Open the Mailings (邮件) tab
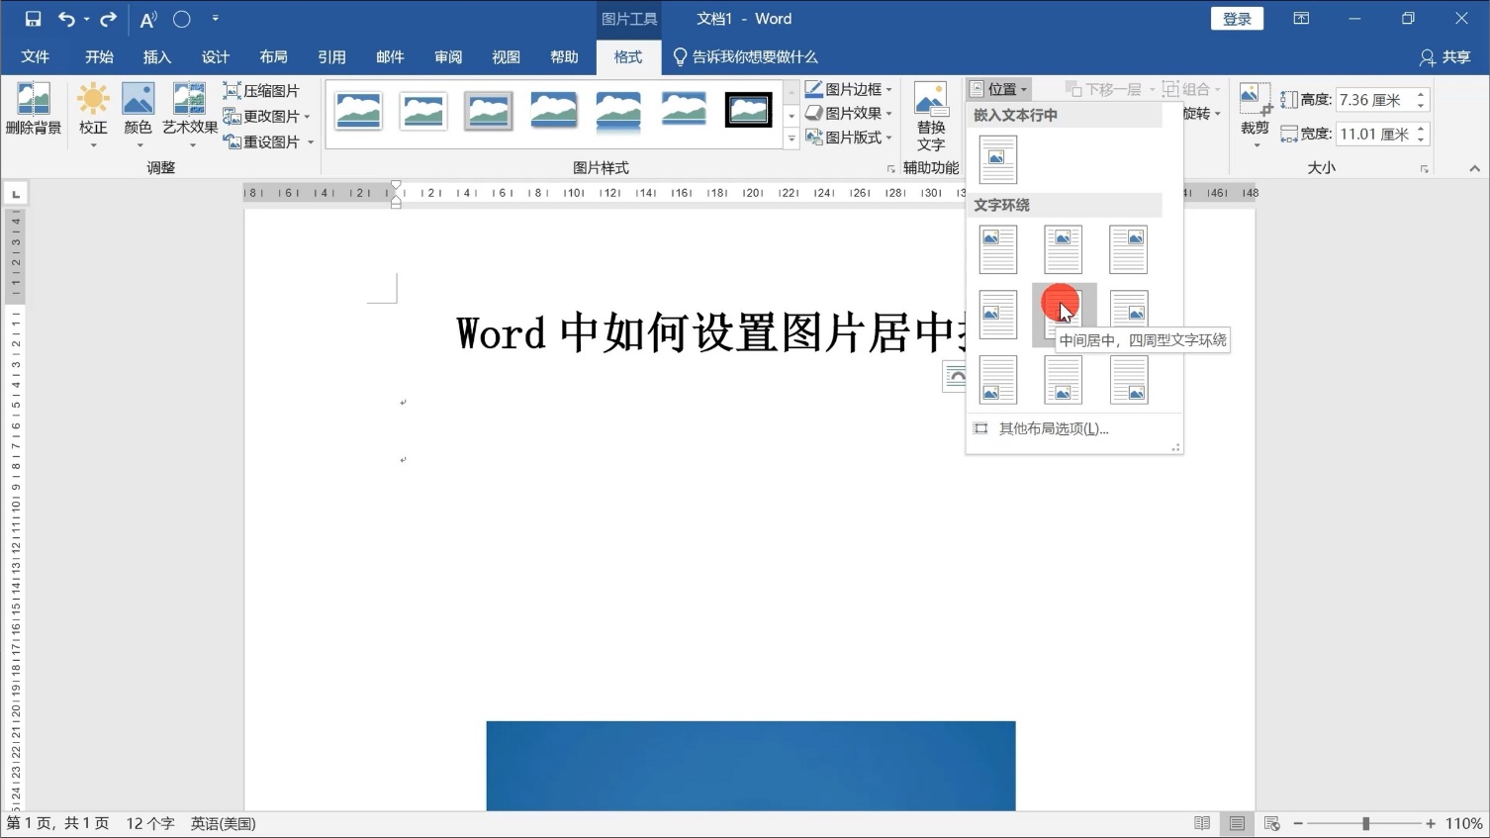Screen dimensions: 1490x838 pos(390,57)
